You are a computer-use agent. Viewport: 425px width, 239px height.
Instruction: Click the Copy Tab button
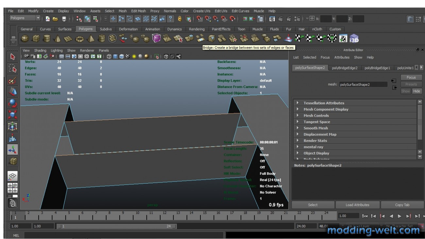click(402, 205)
